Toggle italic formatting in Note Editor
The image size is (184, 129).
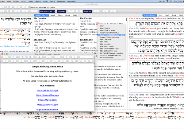click(13, 61)
